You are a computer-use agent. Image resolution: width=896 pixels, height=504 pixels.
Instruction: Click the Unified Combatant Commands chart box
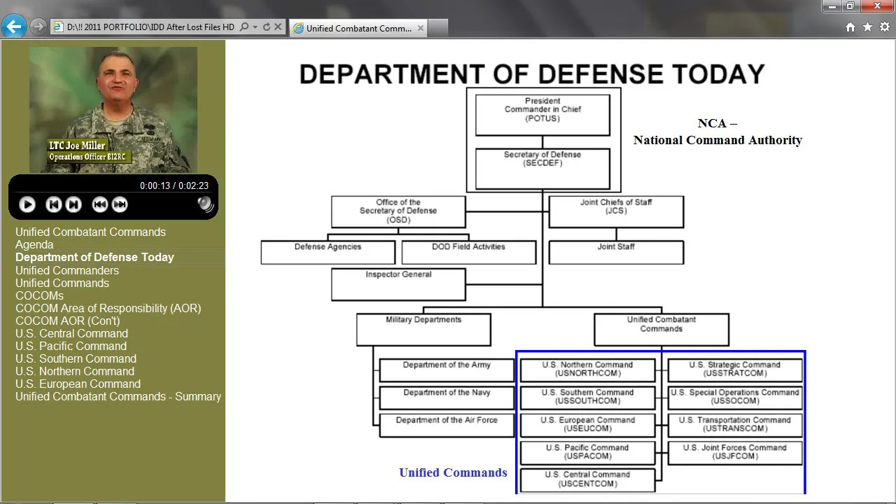click(x=661, y=330)
